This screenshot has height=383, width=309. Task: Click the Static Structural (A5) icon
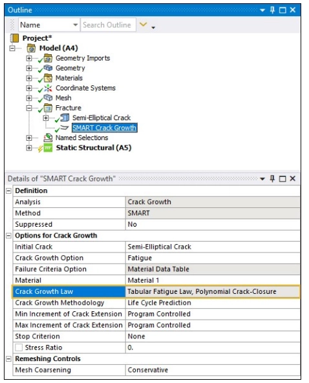coord(48,148)
